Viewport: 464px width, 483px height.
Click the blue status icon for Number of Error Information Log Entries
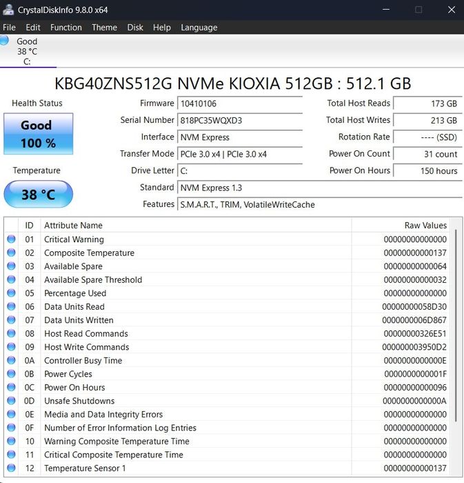tap(12, 428)
